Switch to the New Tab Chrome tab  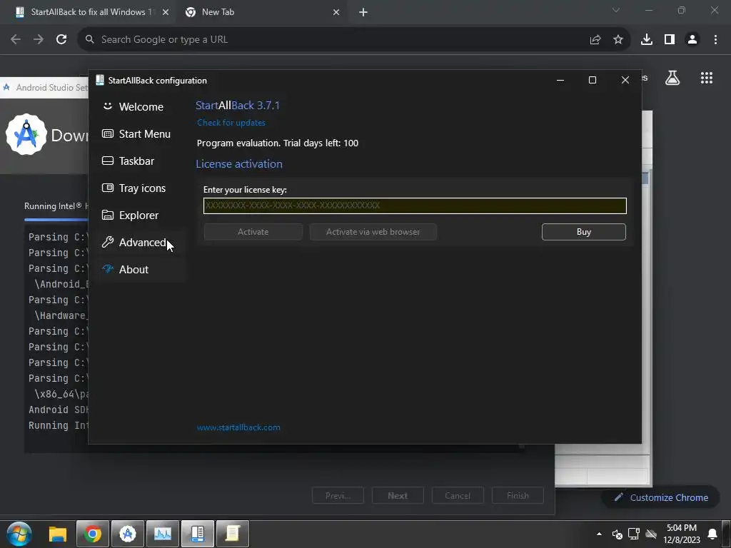(261, 12)
